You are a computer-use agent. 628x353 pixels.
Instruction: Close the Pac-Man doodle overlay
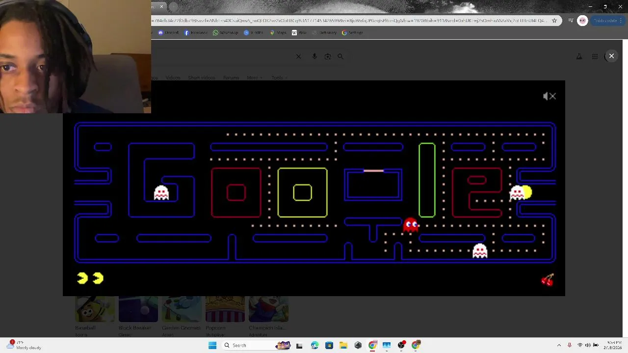pyautogui.click(x=611, y=56)
